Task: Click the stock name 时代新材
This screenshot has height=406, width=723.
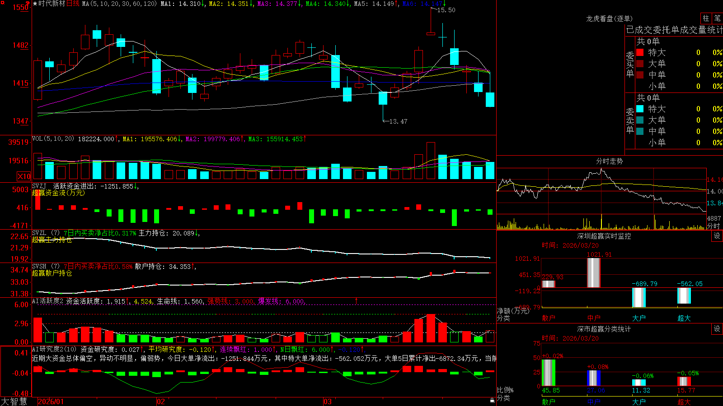Action: coord(52,4)
